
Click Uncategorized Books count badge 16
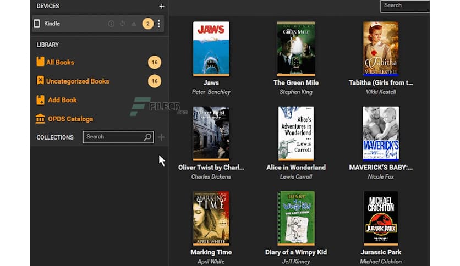[155, 81]
